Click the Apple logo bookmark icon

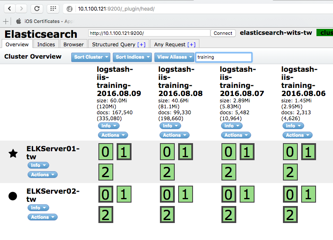(x=19, y=21)
